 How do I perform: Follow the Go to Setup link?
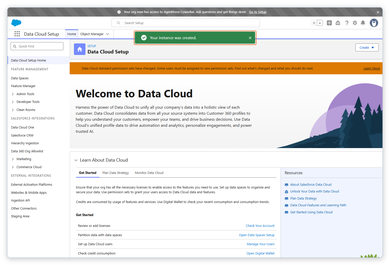(257, 12)
